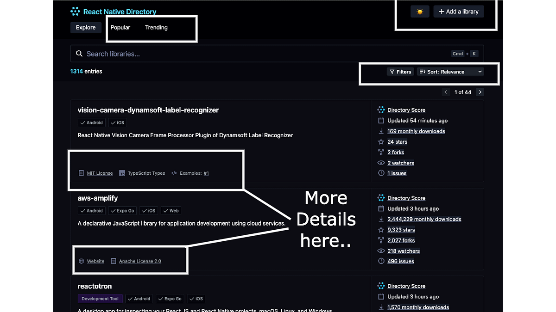Toggle the Filters panel
This screenshot has height=312, width=556.
[x=400, y=72]
